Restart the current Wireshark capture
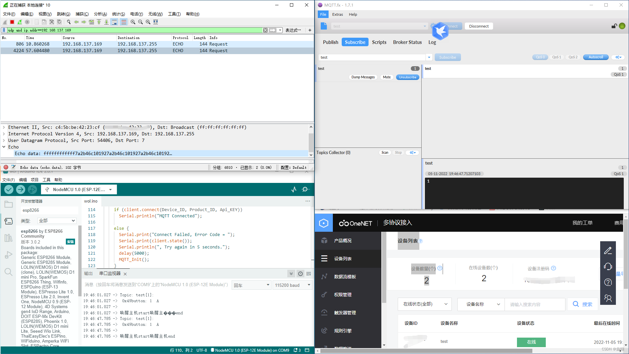 click(x=20, y=22)
